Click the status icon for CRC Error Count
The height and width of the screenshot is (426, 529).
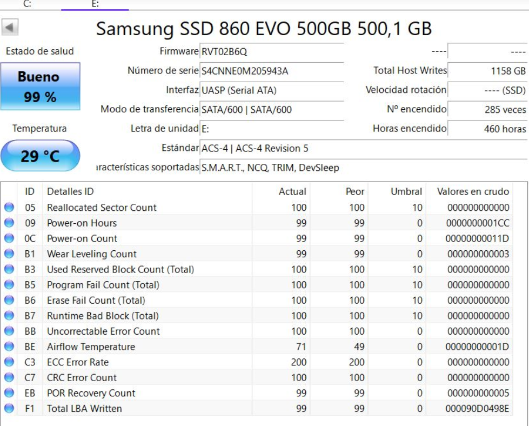tap(9, 377)
